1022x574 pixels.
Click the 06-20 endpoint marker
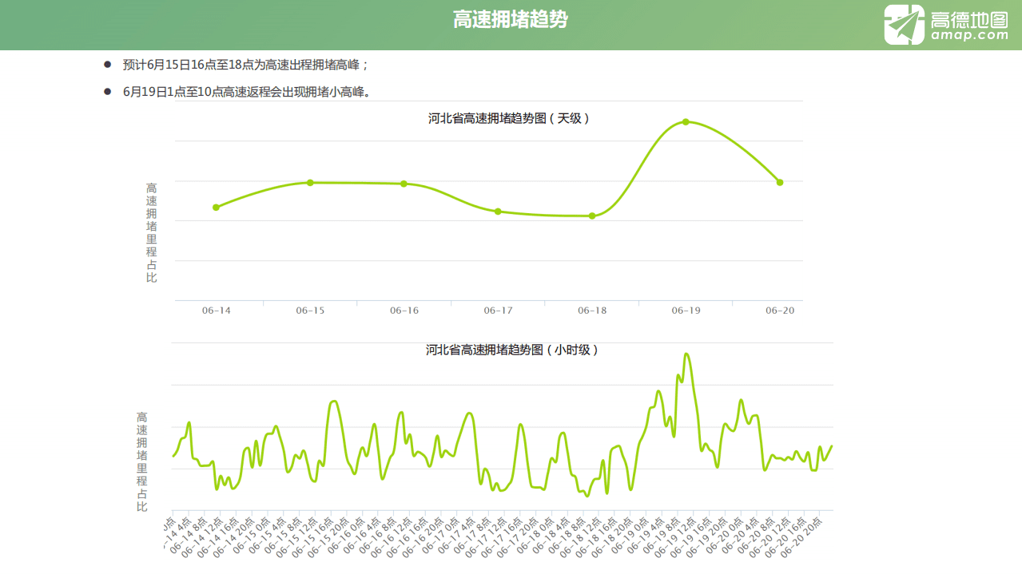pos(779,182)
